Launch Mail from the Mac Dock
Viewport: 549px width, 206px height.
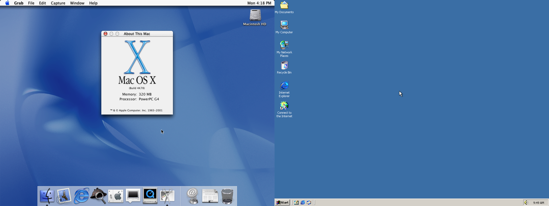(64, 196)
